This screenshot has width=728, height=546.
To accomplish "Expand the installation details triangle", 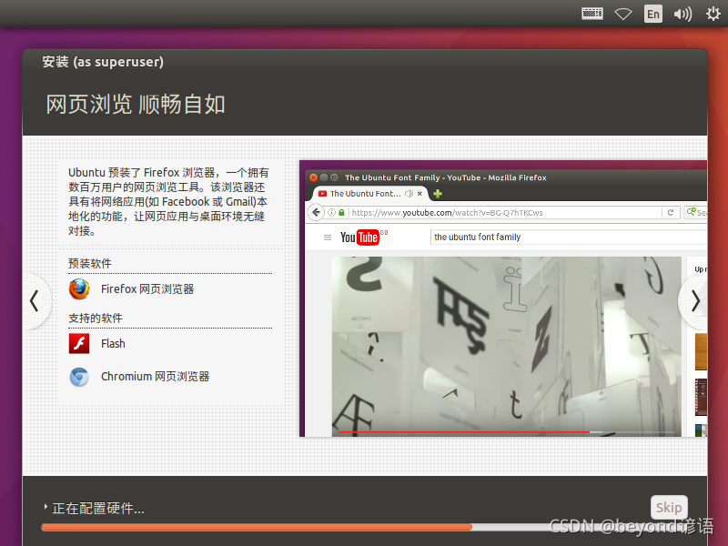I will (x=45, y=507).
